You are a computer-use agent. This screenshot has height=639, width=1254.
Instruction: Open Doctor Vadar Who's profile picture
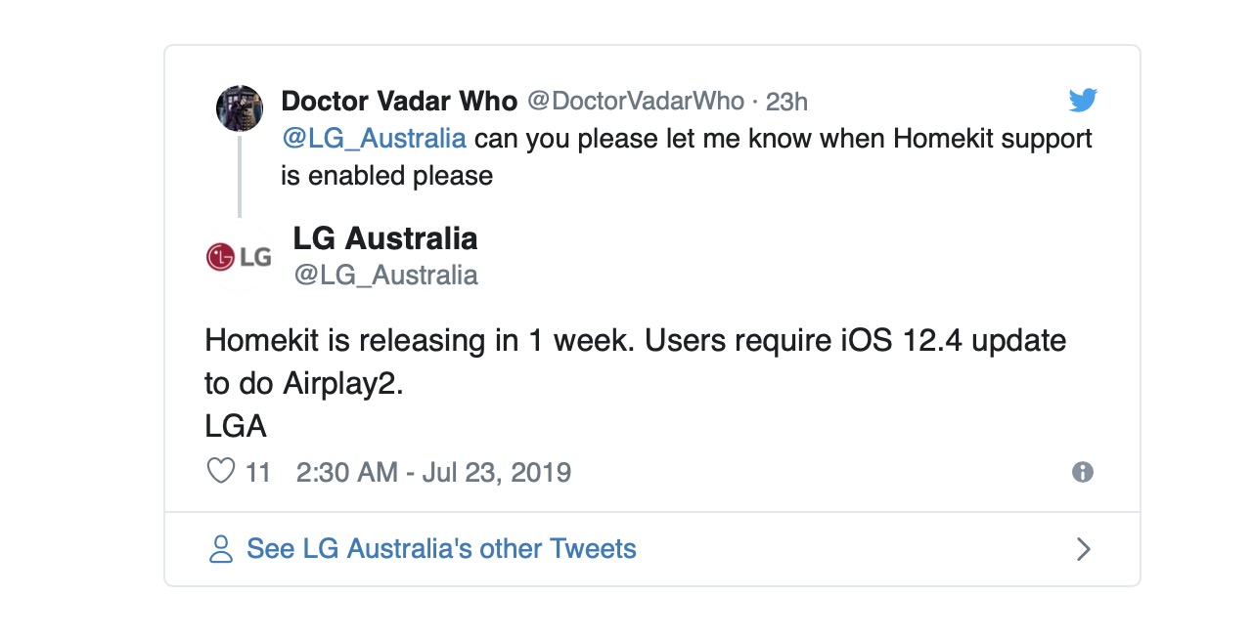pyautogui.click(x=240, y=108)
